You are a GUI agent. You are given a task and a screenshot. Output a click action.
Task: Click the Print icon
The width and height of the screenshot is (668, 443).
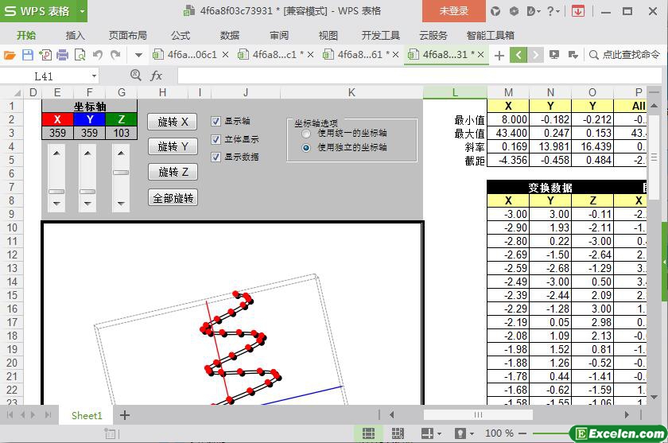[x=63, y=55]
